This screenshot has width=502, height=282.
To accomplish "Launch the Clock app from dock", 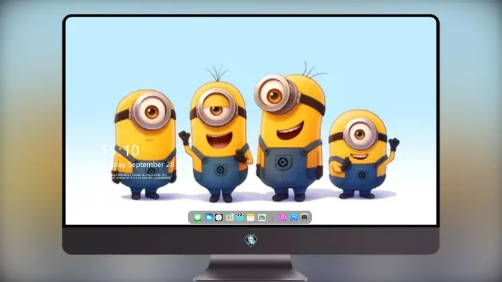I will click(x=219, y=217).
